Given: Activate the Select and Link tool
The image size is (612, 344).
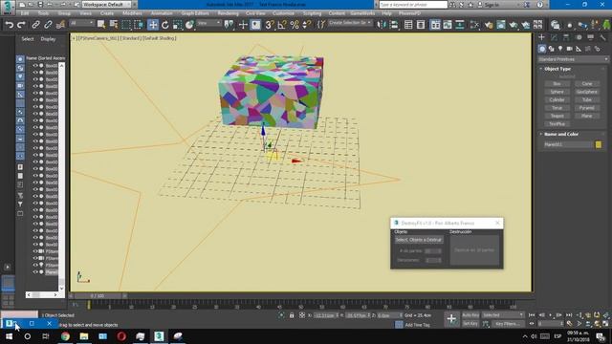Looking at the screenshot, I should (x=35, y=25).
